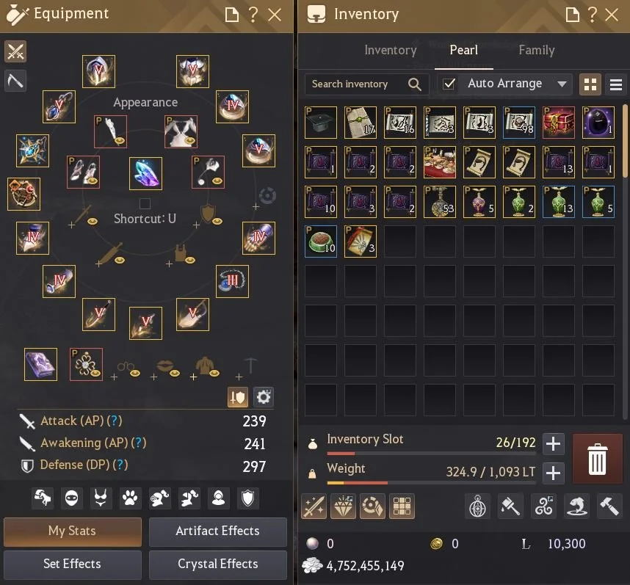The image size is (630, 585).
Task: Switch to the Family tab
Action: [537, 50]
